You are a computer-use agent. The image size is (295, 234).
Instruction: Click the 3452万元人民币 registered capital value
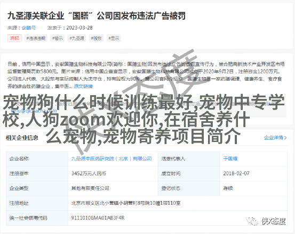pyautogui.click(x=89, y=173)
